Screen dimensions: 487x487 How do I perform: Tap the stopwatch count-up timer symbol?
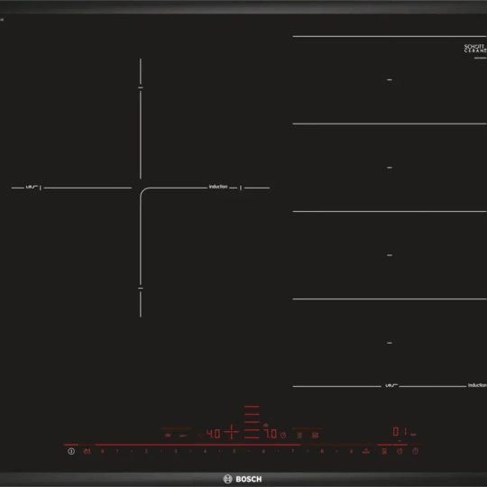(415, 451)
